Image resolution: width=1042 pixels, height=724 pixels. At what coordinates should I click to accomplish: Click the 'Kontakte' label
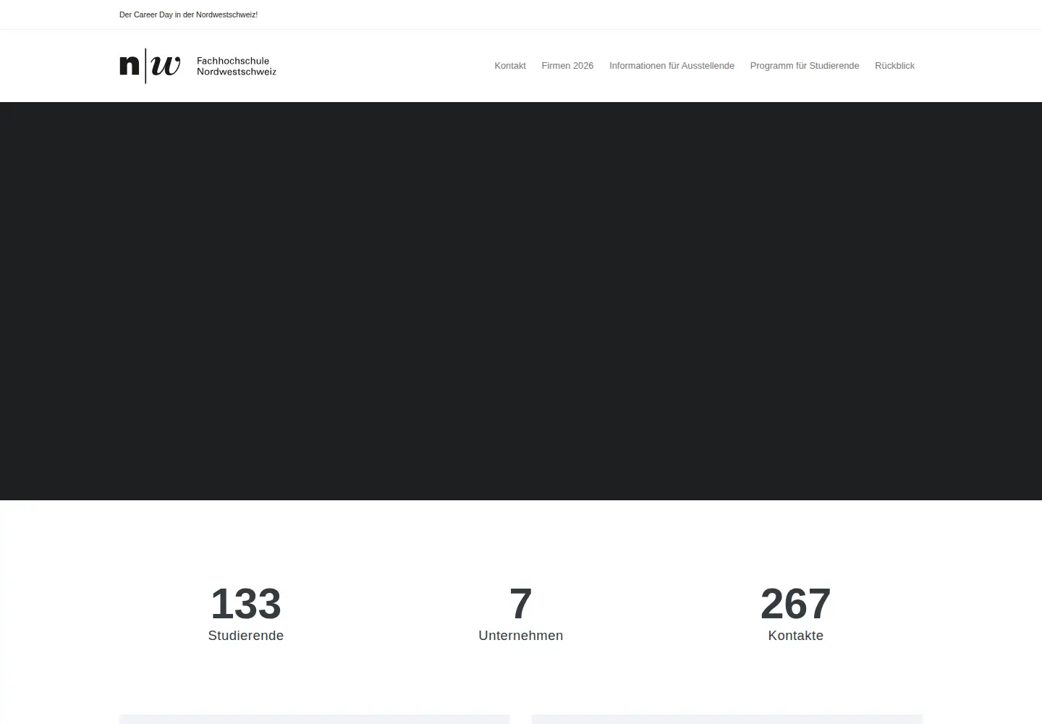click(x=796, y=636)
